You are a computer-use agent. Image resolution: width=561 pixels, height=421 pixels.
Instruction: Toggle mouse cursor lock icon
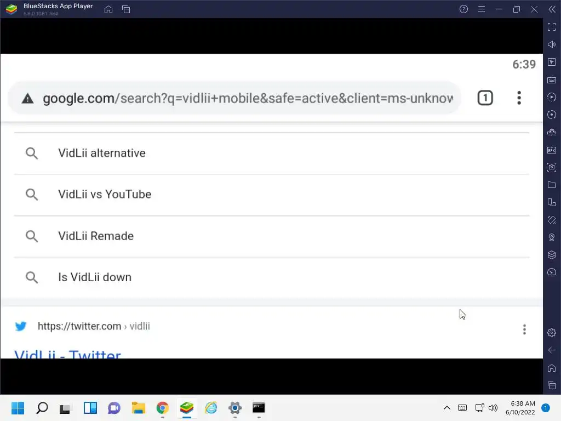[x=552, y=62]
